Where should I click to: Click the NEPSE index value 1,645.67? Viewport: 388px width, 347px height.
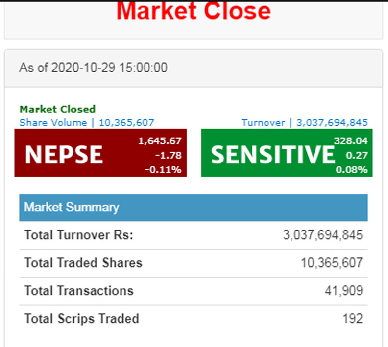(x=160, y=141)
